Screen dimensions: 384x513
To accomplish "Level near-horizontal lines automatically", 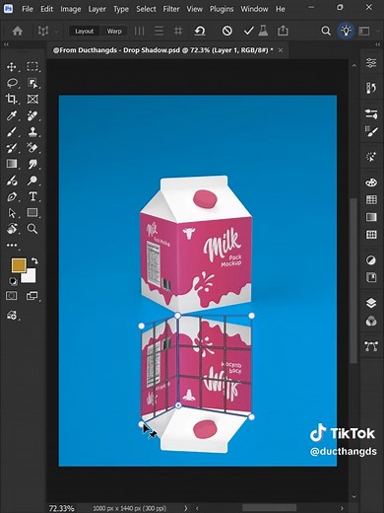I will click(x=159, y=31).
